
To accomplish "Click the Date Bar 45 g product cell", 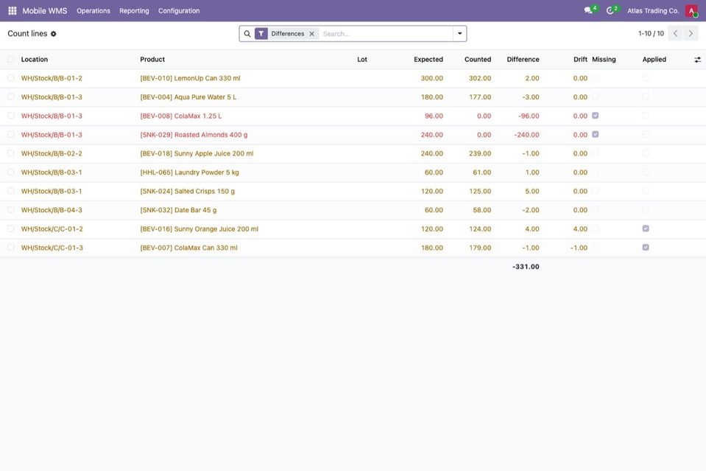I will coord(178,210).
